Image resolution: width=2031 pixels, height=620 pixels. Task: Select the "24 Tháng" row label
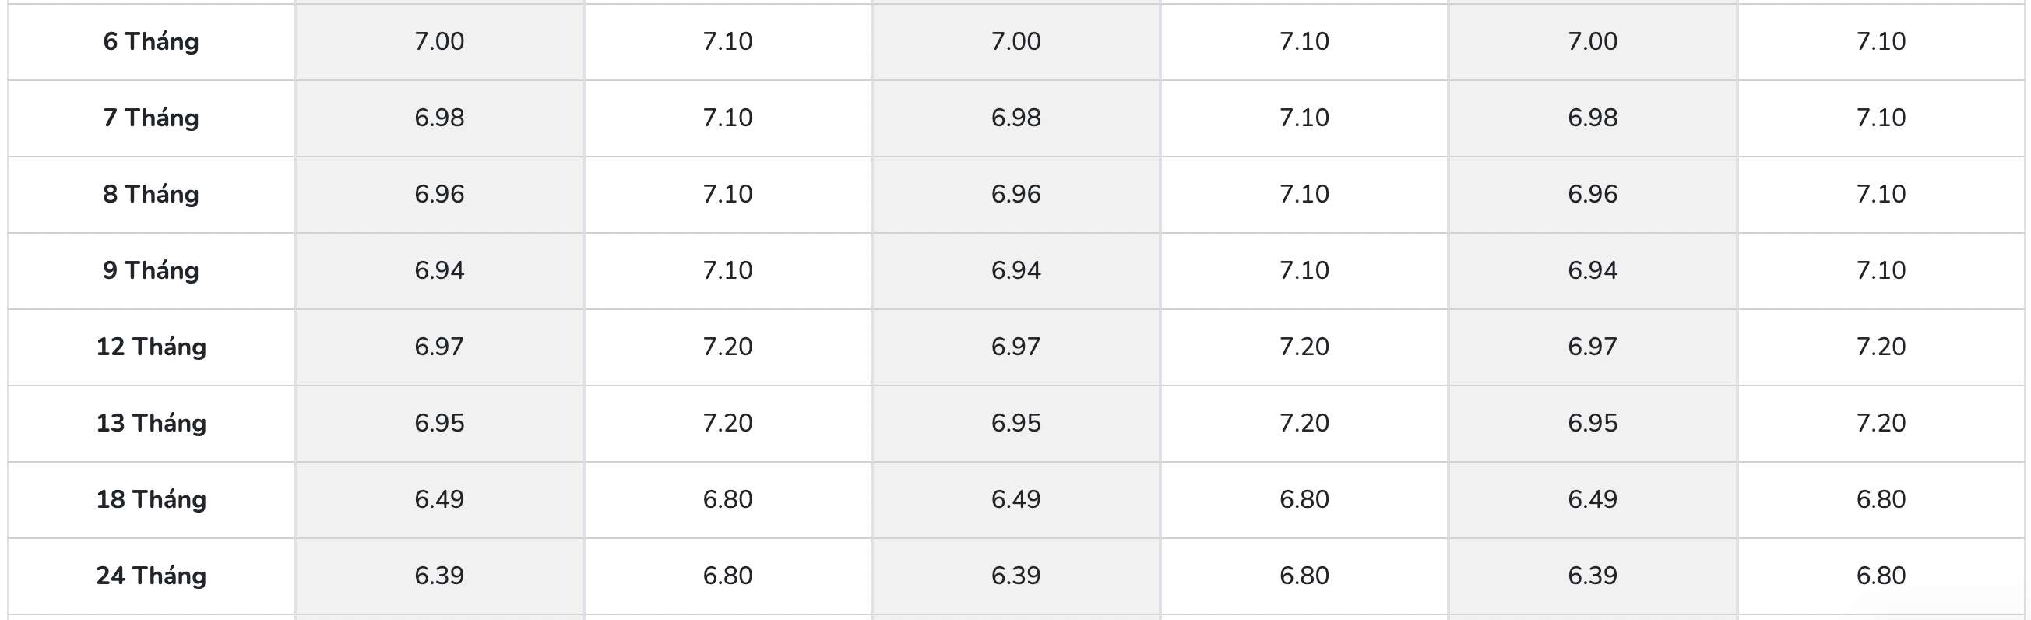(150, 576)
